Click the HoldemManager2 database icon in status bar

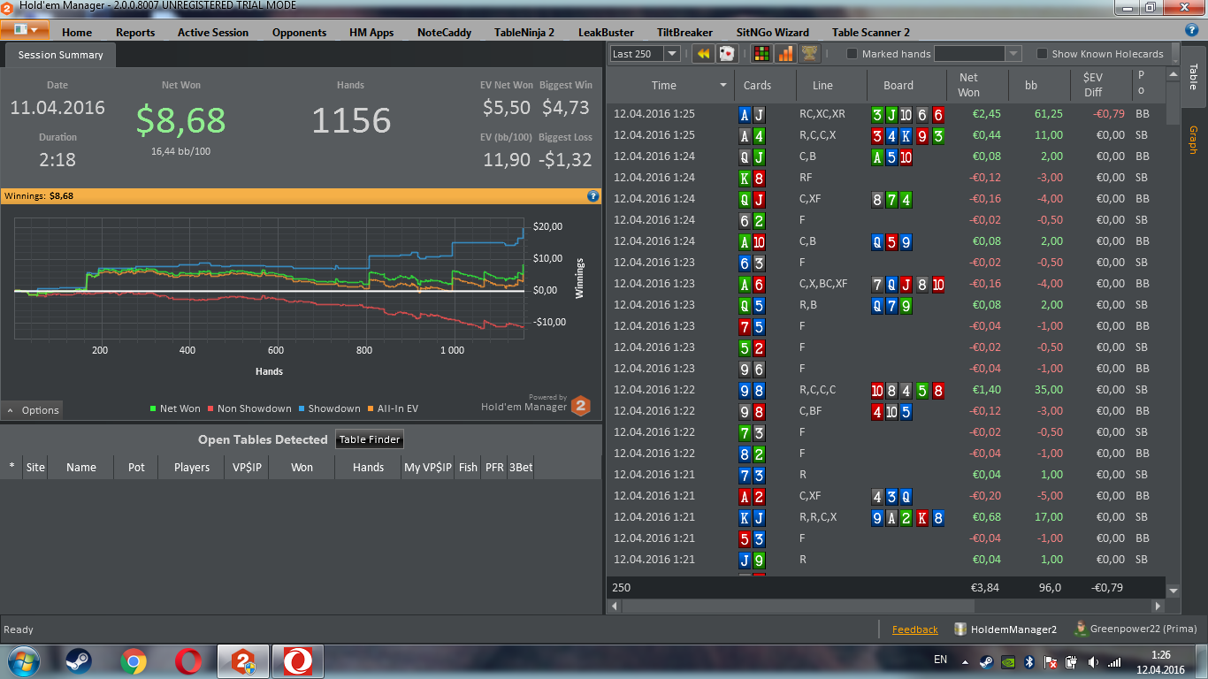(960, 629)
